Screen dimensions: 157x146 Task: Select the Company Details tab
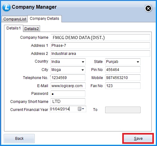point(44,19)
